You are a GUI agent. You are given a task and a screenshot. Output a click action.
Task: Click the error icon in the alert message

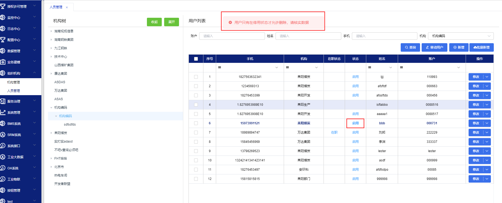[x=230, y=23]
